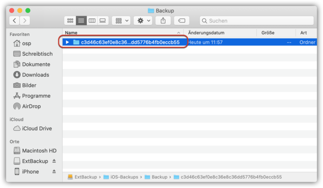Screen dimensions: 323x188
Task: Select ExtBackup volume in the sidebar
Action: coord(31,161)
